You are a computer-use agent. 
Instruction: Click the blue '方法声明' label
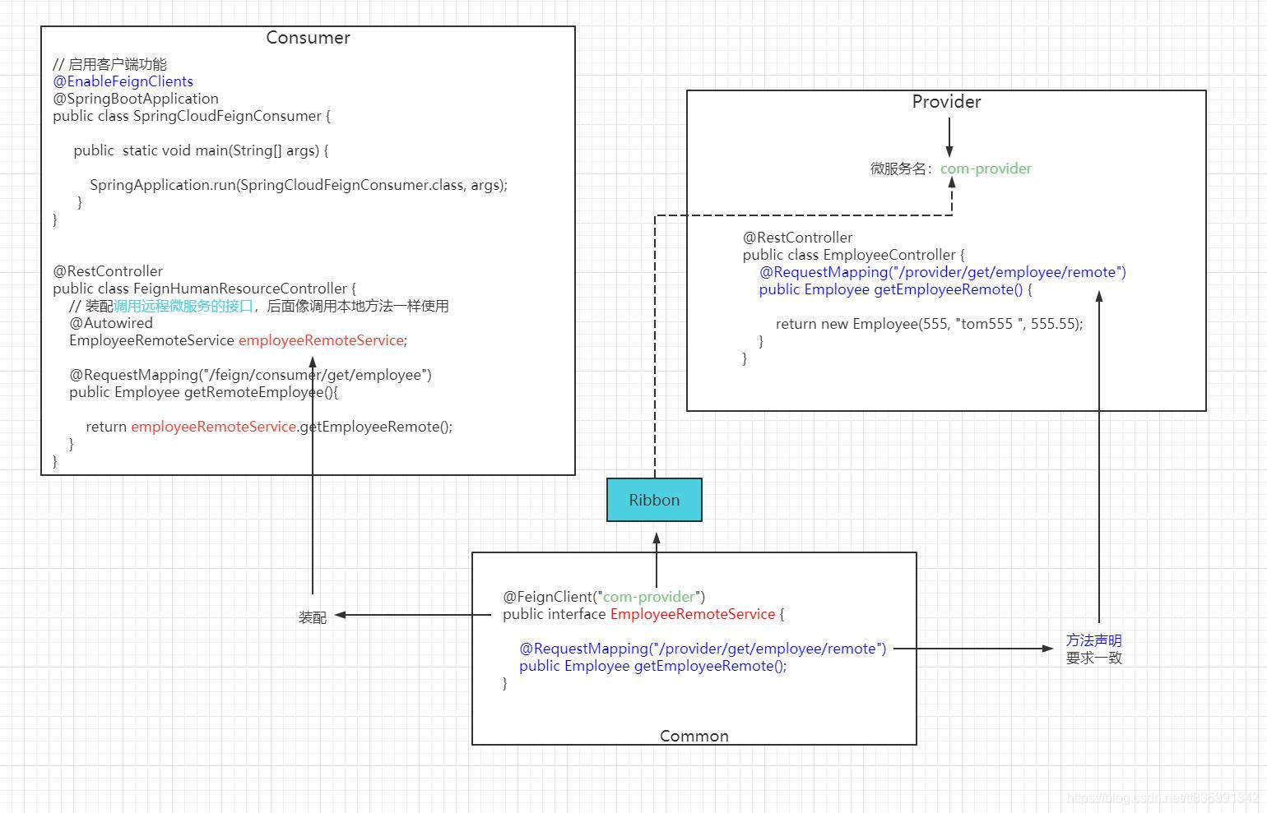[x=1094, y=640]
